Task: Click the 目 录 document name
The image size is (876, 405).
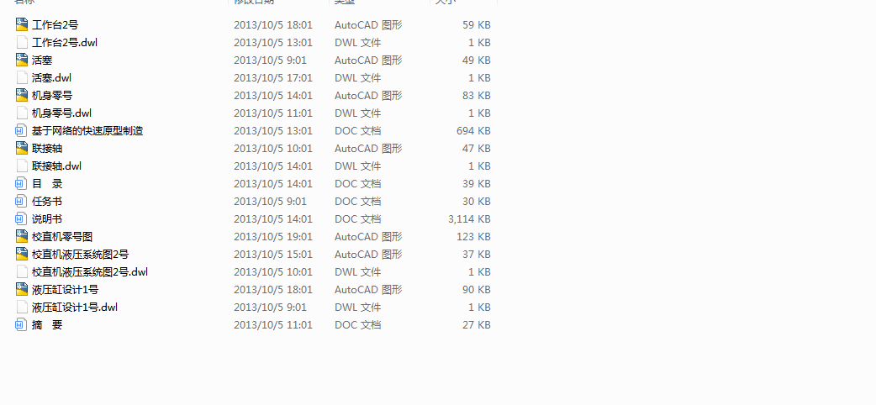Action: [47, 184]
